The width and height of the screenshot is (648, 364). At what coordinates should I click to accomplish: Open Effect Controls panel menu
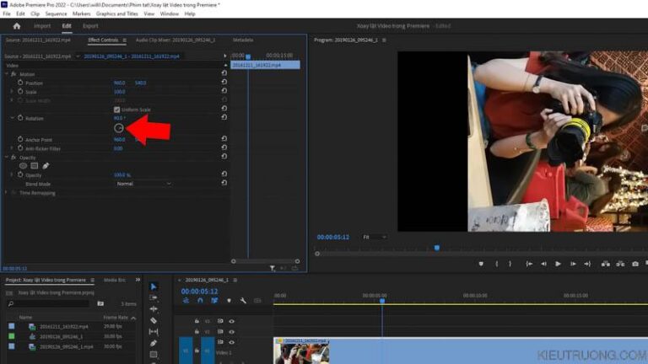pos(124,40)
